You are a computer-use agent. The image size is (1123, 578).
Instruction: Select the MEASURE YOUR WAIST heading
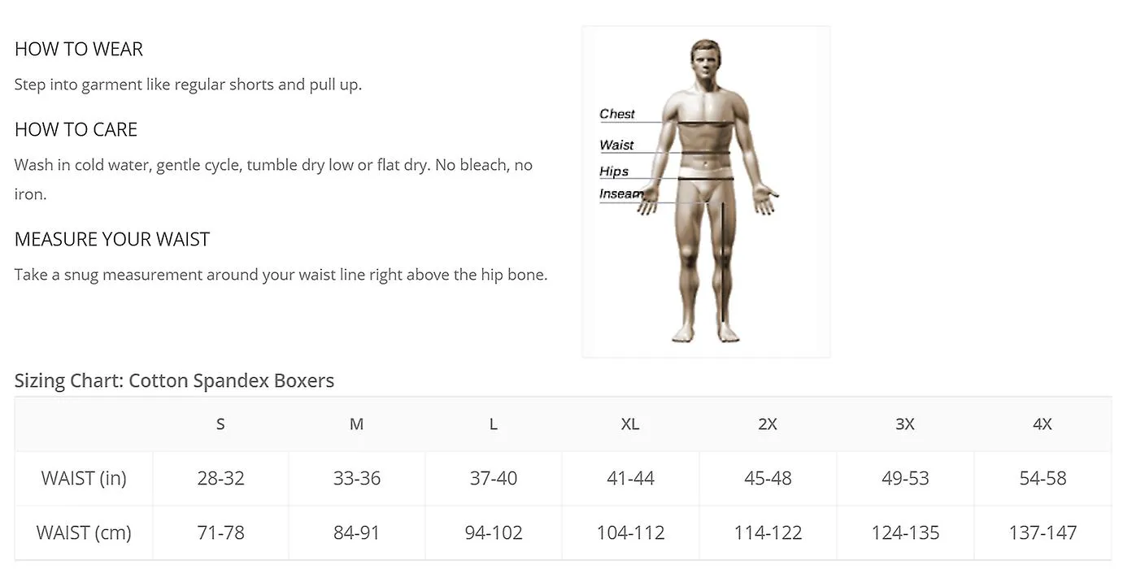[112, 240]
